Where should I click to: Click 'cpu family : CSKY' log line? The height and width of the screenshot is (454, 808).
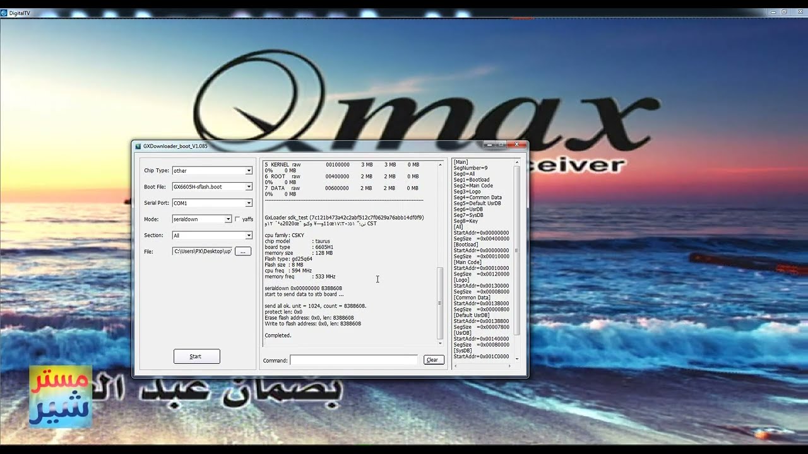[284, 235]
